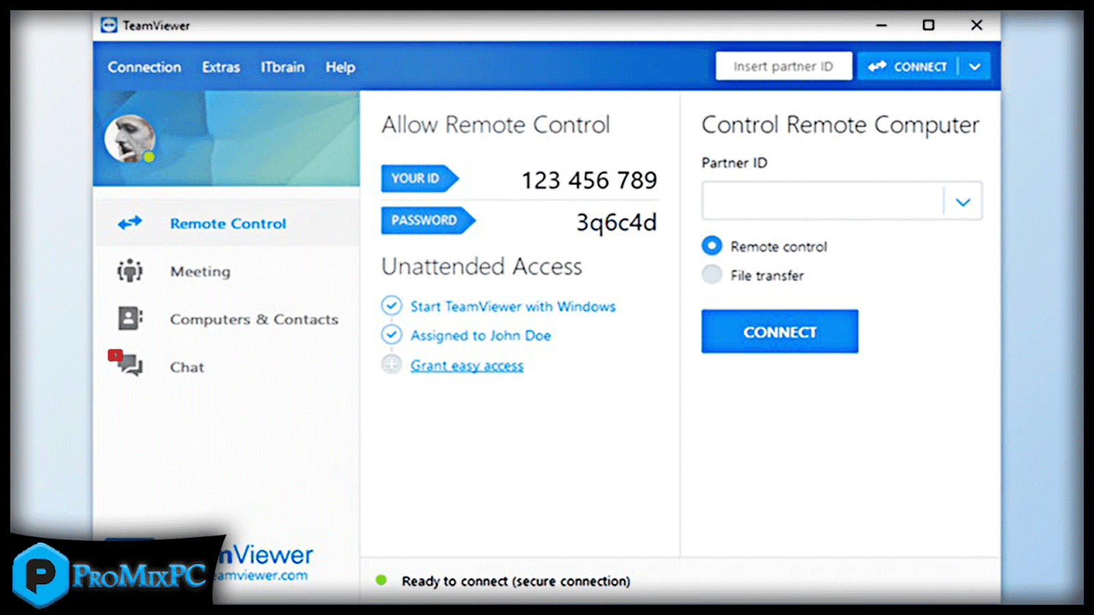Switch to the Meeting tab
Viewport: 1094px width, 615px height.
pos(226,271)
